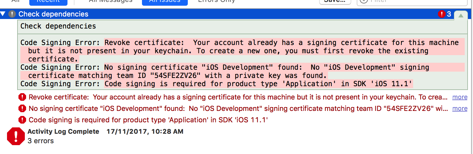This screenshot has width=473, height=154.
Task: Switch to the Recent filter
Action: [x=48, y=2]
